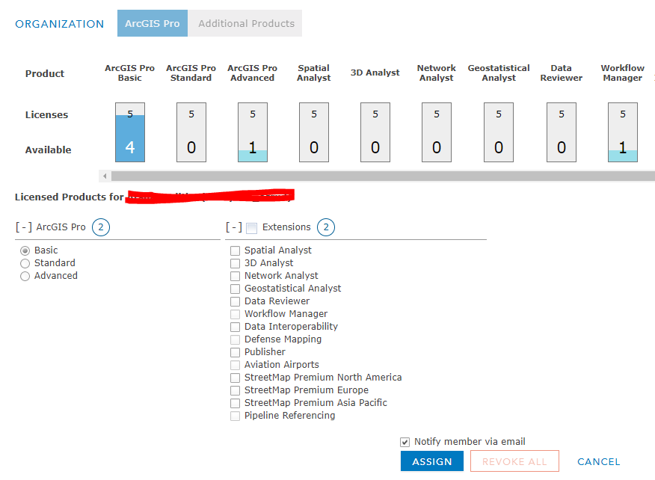The width and height of the screenshot is (655, 480).
Task: Click the 'Spatial Analyst' column header
Action: 314,73
